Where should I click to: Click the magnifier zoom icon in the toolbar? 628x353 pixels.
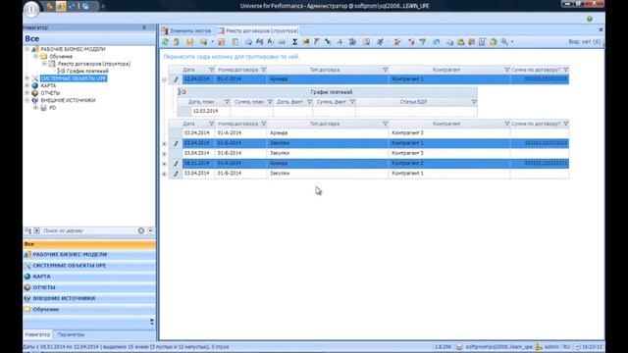coord(504,42)
